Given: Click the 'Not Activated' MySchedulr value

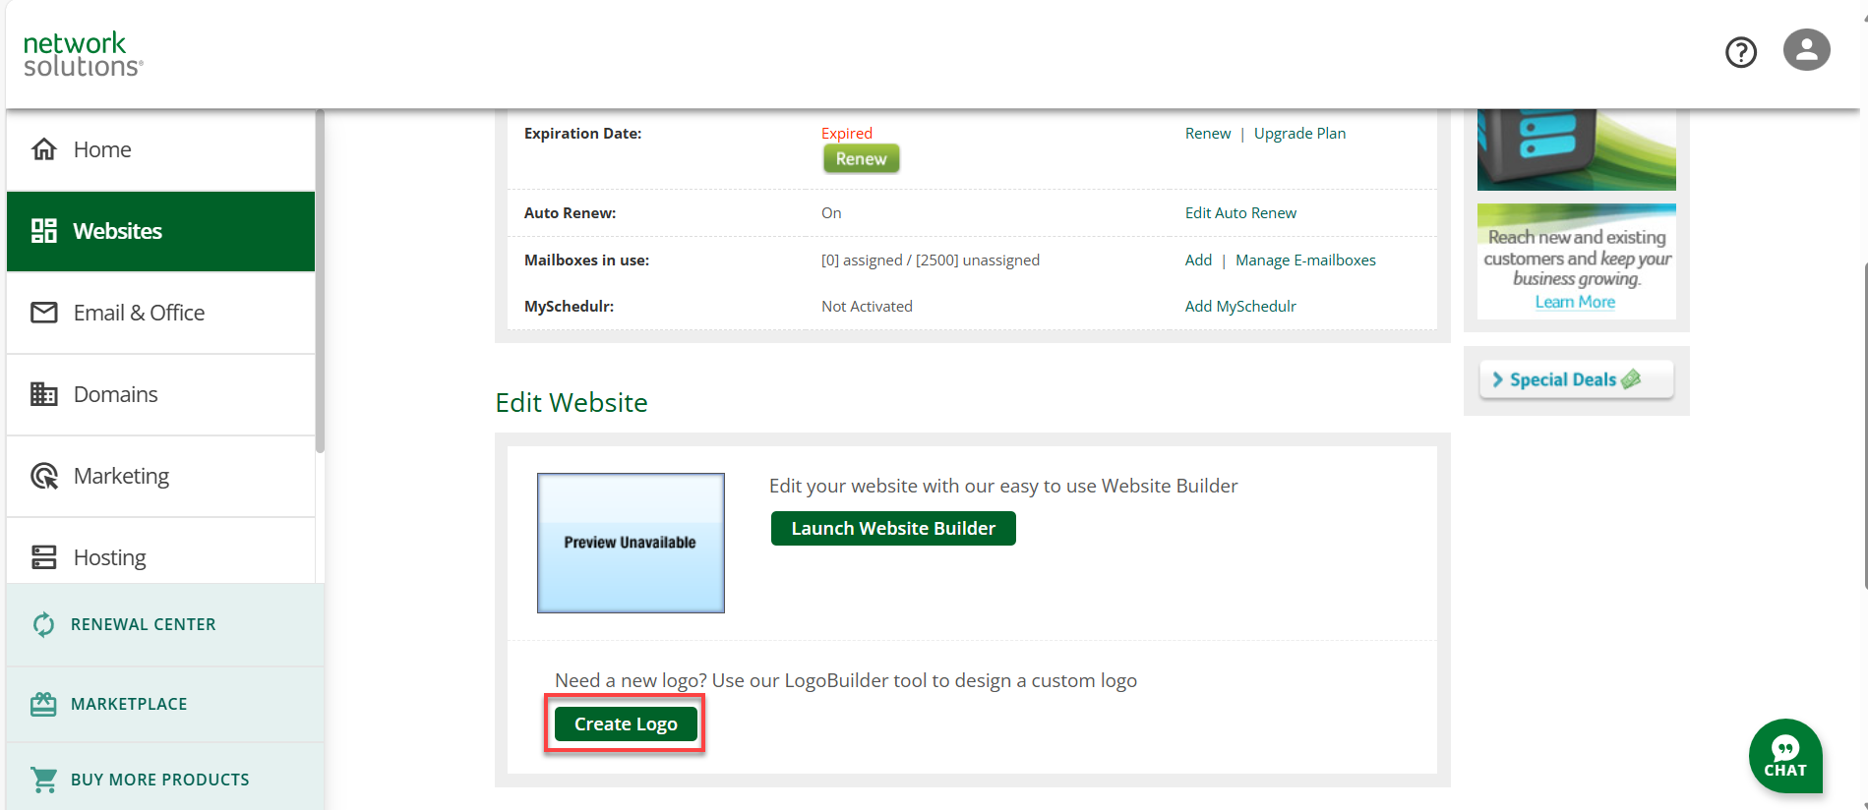Looking at the screenshot, I should (x=867, y=307).
